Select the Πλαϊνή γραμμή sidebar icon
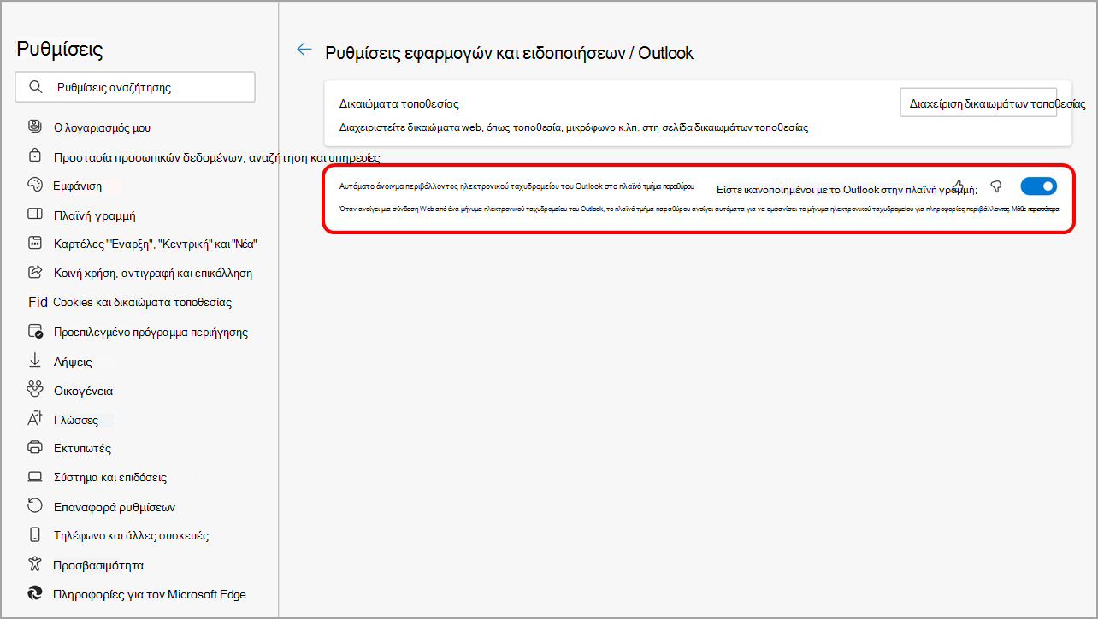Image resolution: width=1098 pixels, height=619 pixels. point(35,215)
